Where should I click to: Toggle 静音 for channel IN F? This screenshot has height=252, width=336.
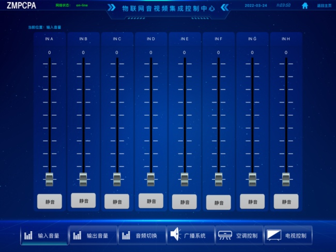pos(218,202)
